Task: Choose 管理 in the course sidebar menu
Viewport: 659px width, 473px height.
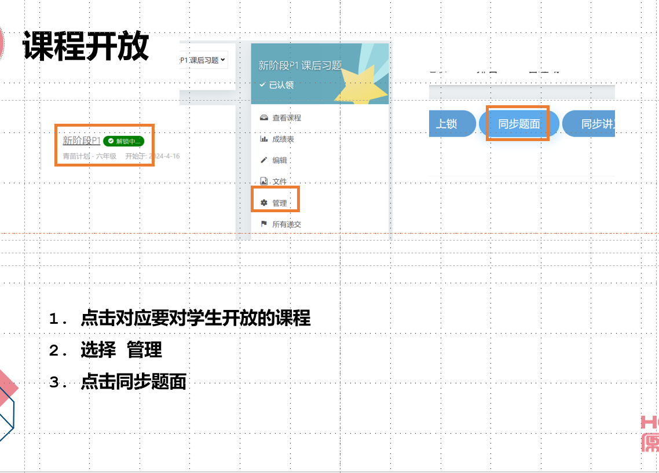Action: point(280,203)
